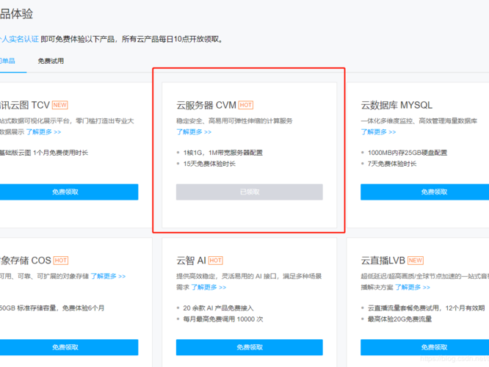Open 了解更多 link under 云图 TCV

(x=43, y=132)
